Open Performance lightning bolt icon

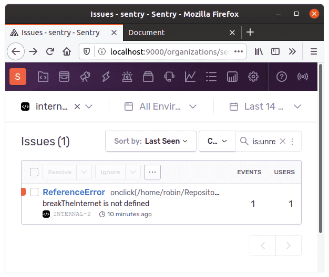click(106, 77)
